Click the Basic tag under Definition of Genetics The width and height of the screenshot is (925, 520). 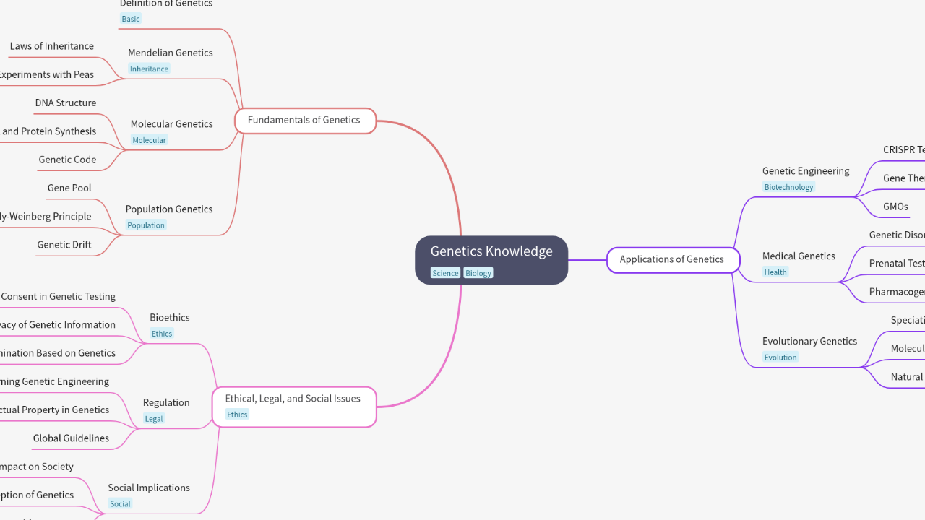point(131,19)
